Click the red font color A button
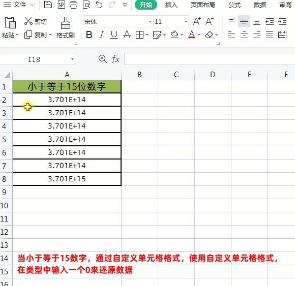The width and height of the screenshot is (295, 286). coord(192,35)
